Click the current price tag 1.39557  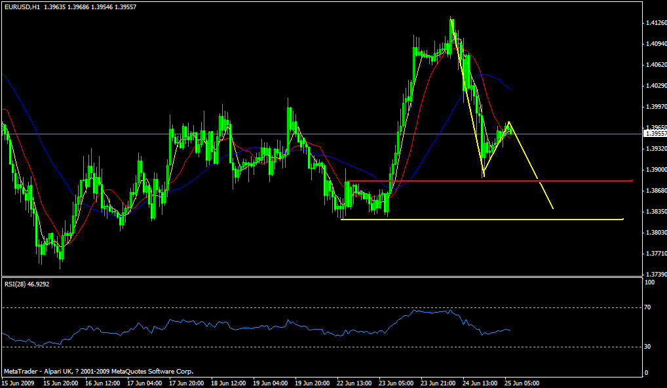tap(655, 134)
